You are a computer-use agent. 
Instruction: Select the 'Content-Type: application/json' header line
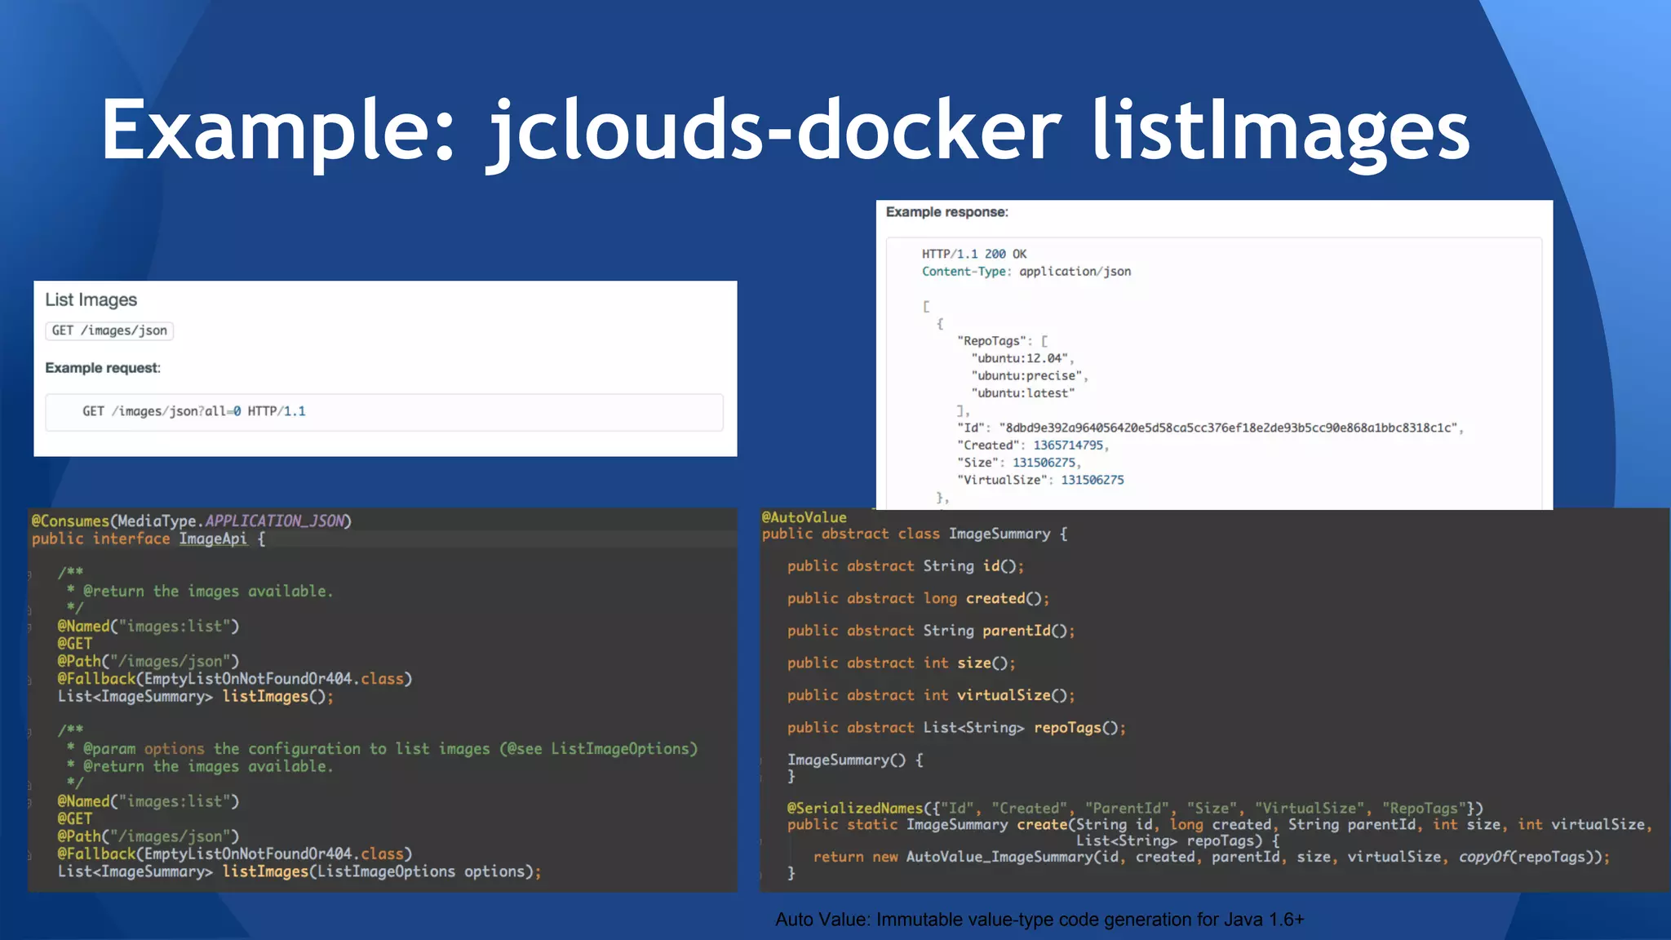[x=1026, y=272]
